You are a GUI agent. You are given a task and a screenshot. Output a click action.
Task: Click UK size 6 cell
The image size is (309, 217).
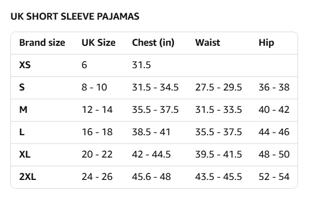pyautogui.click(x=84, y=65)
